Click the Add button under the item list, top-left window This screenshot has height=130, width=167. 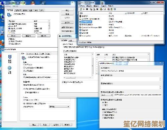click(x=14, y=36)
